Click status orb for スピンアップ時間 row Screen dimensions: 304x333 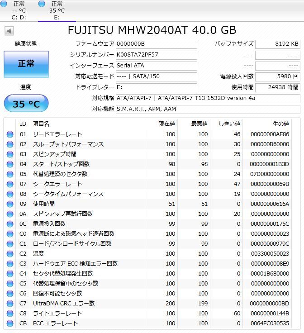coord(10,154)
